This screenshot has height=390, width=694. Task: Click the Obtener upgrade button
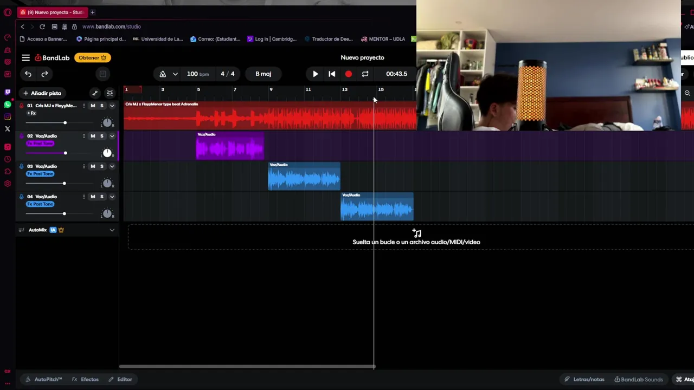click(x=93, y=57)
